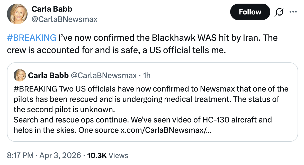Open the blue #BREAKING hashtag link
The height and width of the screenshot is (165, 304).
(x=31, y=38)
